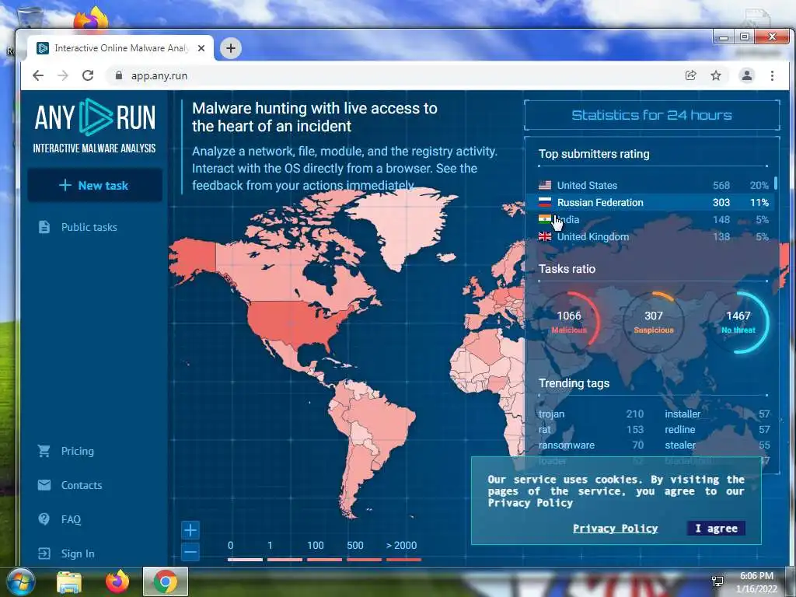This screenshot has height=597, width=796.
Task: Click the FAQ question mark icon
Action: point(44,518)
